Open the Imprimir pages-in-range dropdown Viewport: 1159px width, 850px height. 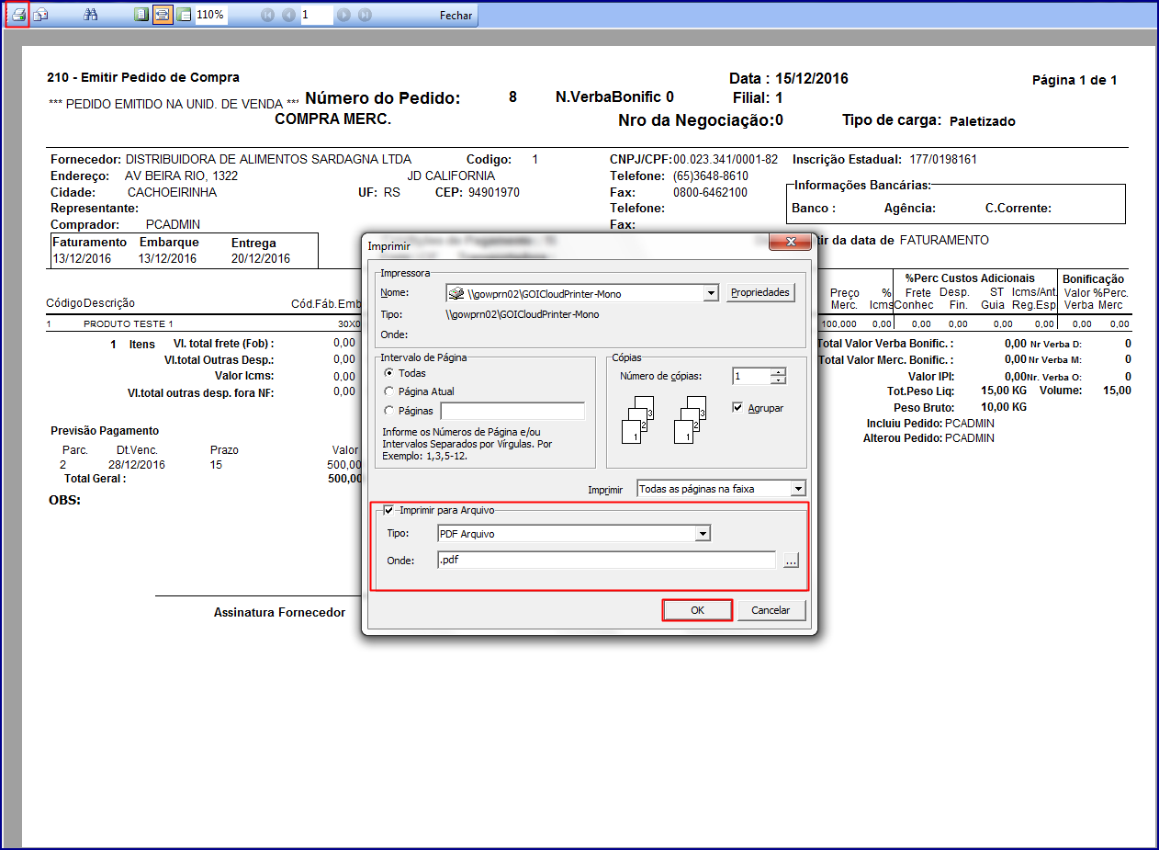(798, 489)
